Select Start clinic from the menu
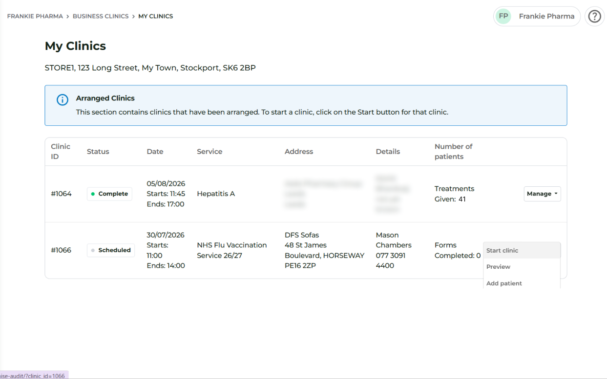The height and width of the screenshot is (379, 607). pyautogui.click(x=522, y=250)
